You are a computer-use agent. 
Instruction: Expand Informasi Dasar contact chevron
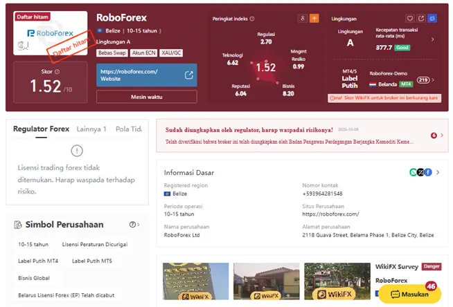pyautogui.click(x=438, y=172)
